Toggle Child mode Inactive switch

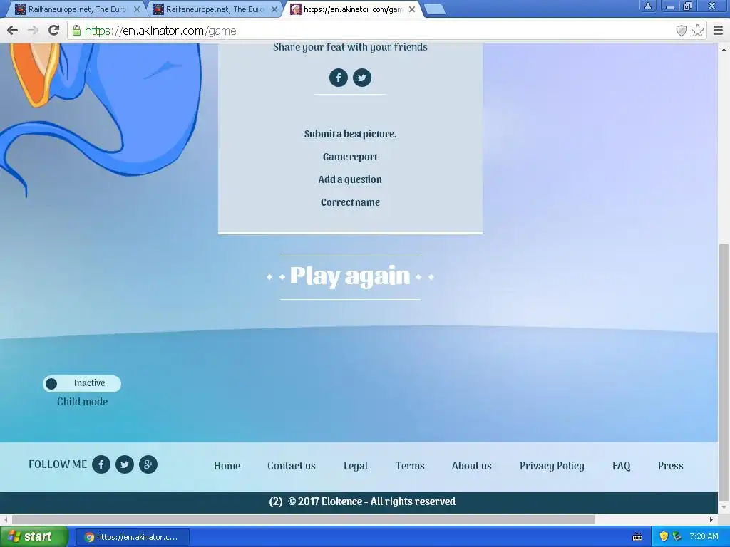tap(82, 384)
